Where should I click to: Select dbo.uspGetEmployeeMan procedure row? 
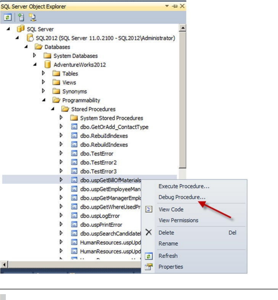point(110,189)
